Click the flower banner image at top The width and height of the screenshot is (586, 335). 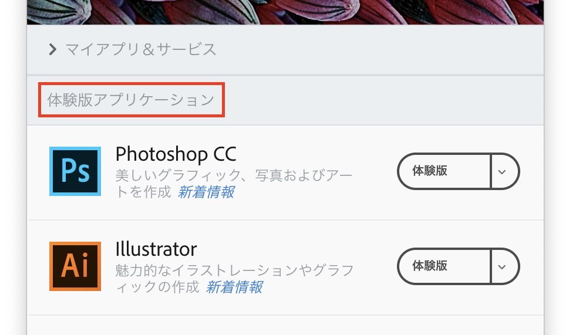click(285, 12)
